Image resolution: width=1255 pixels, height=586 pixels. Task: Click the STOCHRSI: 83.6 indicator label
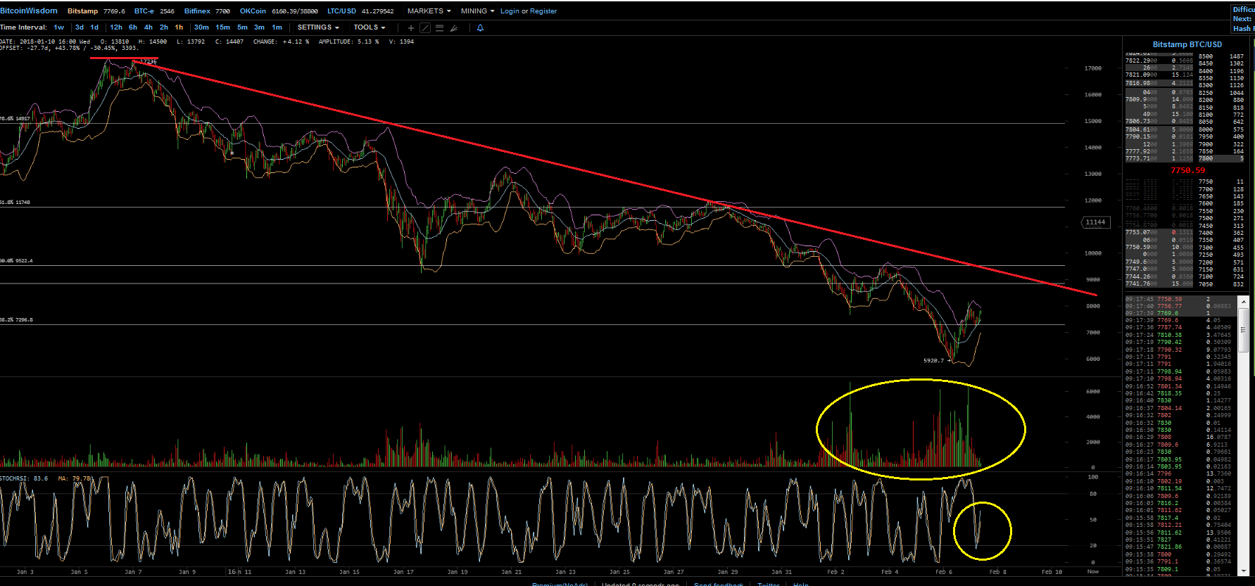25,478
